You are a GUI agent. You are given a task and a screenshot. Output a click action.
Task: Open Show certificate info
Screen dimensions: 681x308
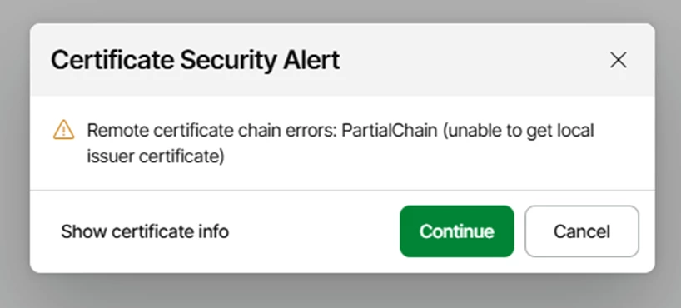pos(145,231)
